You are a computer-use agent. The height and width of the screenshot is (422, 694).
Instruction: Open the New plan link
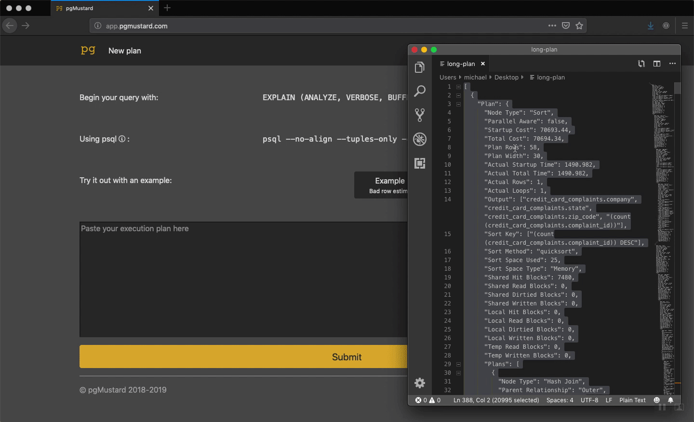tap(125, 51)
